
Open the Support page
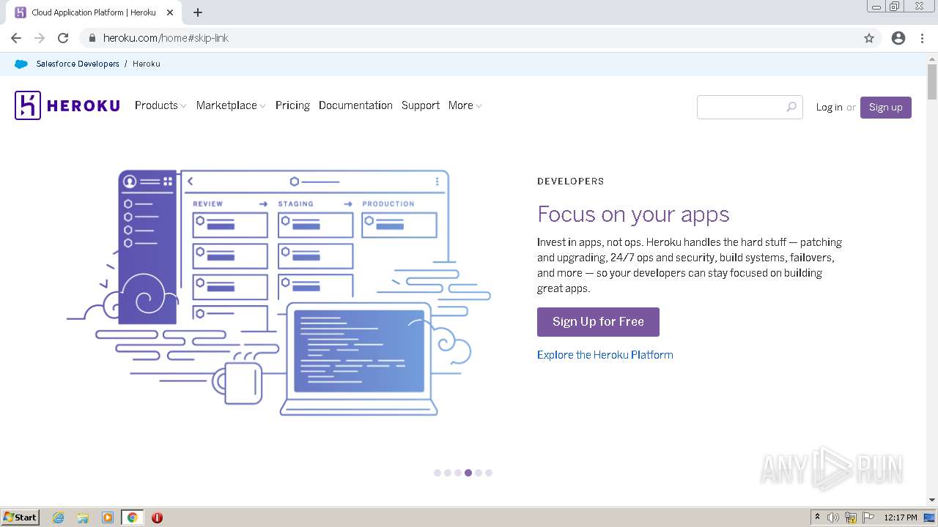pos(421,105)
